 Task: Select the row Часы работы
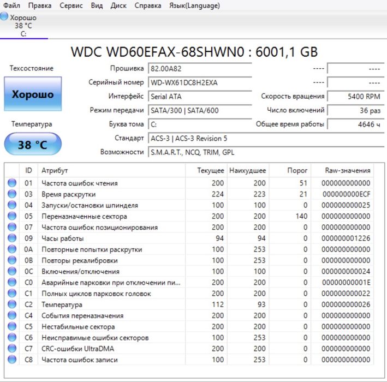[x=189, y=238]
